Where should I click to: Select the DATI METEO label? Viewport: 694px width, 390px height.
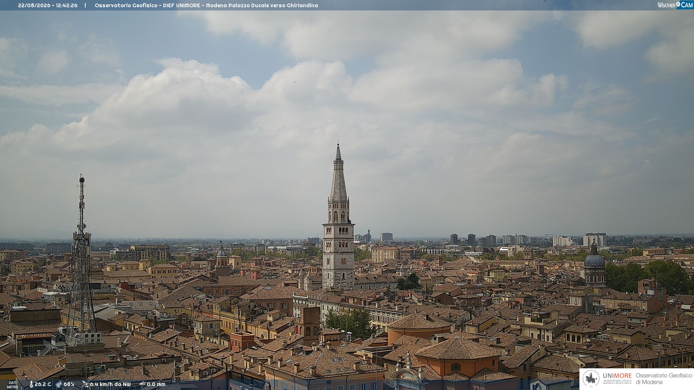point(13,385)
